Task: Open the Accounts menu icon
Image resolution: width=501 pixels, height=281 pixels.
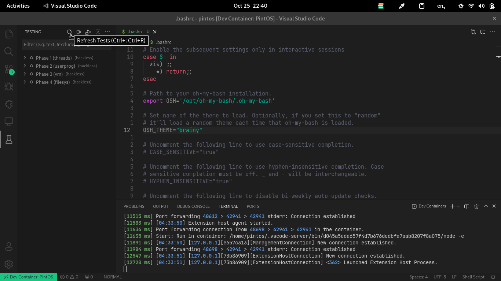Action: [9, 246]
